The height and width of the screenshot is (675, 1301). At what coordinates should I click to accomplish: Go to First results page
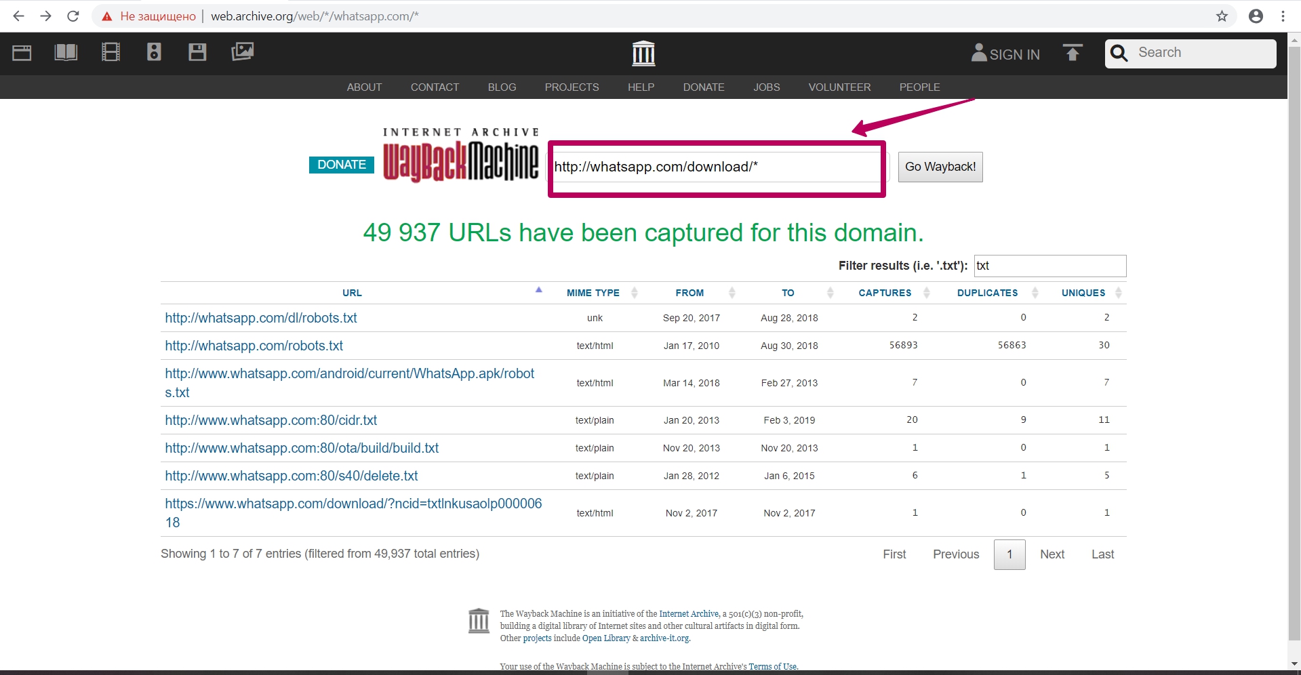coord(894,554)
